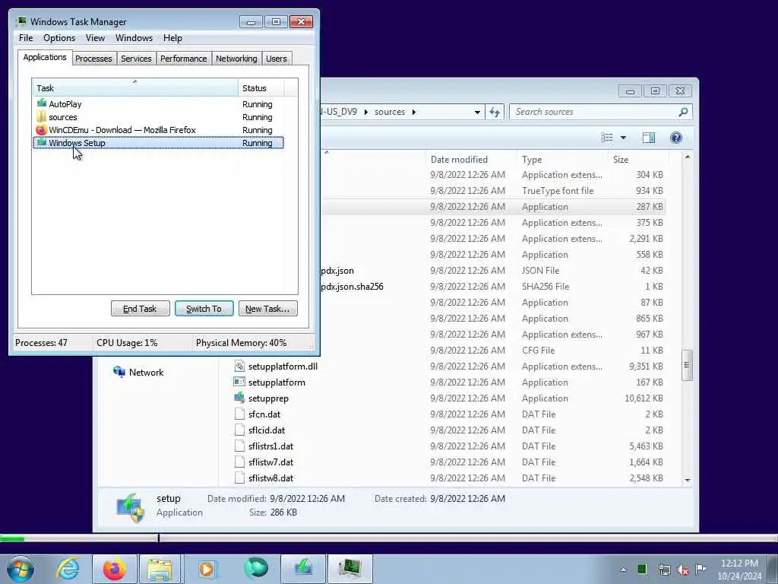The width and height of the screenshot is (778, 584).
Task: Click the Action Center flag tray icon
Action: [701, 569]
